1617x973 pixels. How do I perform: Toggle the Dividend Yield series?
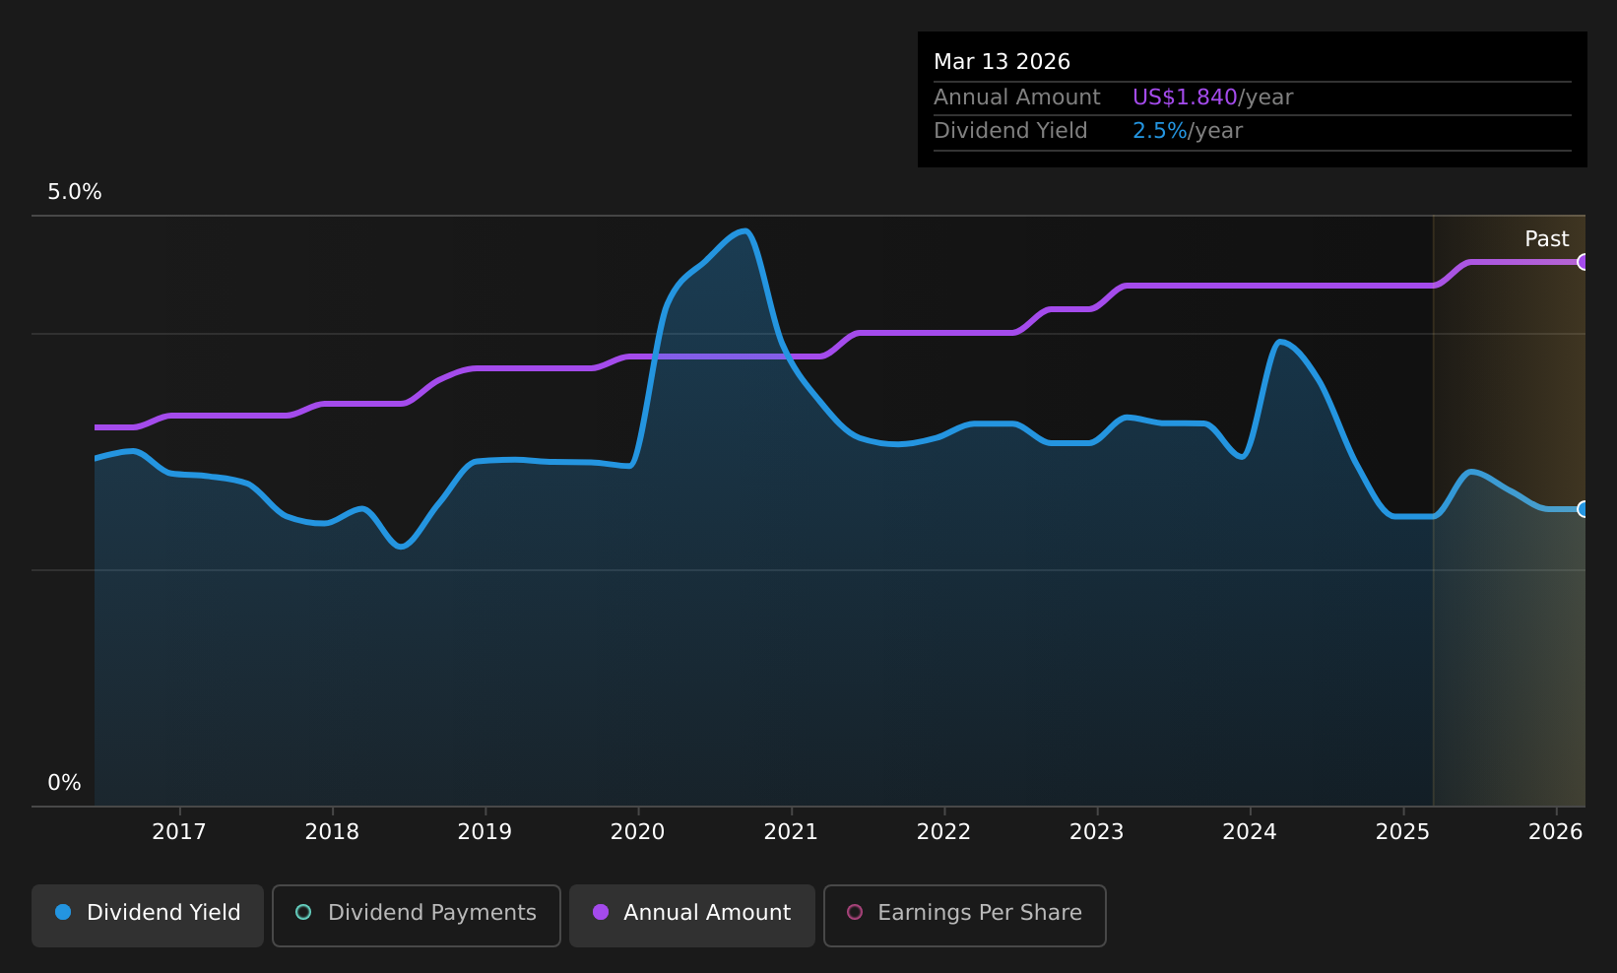click(148, 916)
